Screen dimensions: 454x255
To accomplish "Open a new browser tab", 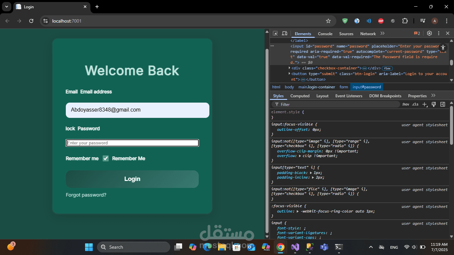I will point(97,7).
